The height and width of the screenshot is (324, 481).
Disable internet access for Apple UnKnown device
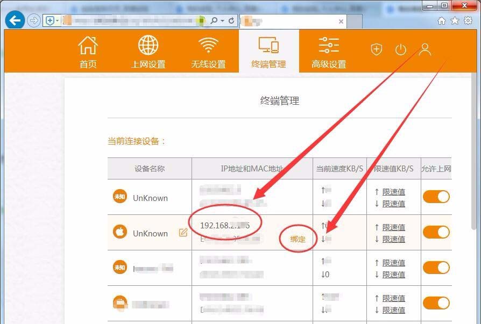click(x=436, y=232)
